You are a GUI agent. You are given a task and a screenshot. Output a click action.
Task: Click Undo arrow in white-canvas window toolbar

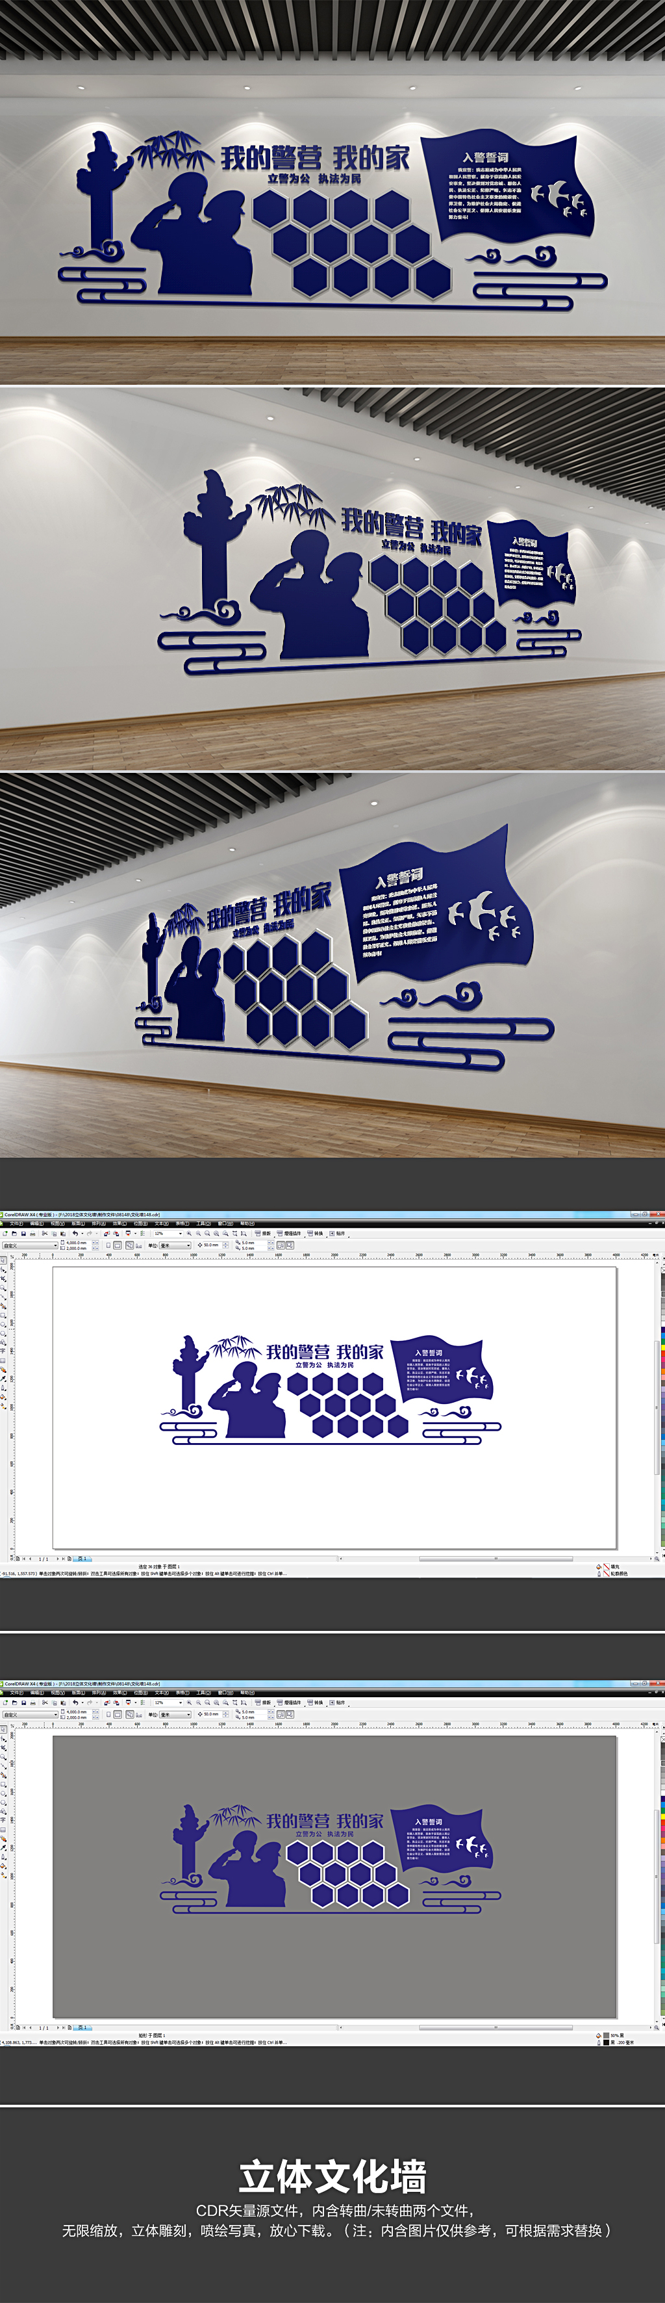click(x=76, y=1234)
